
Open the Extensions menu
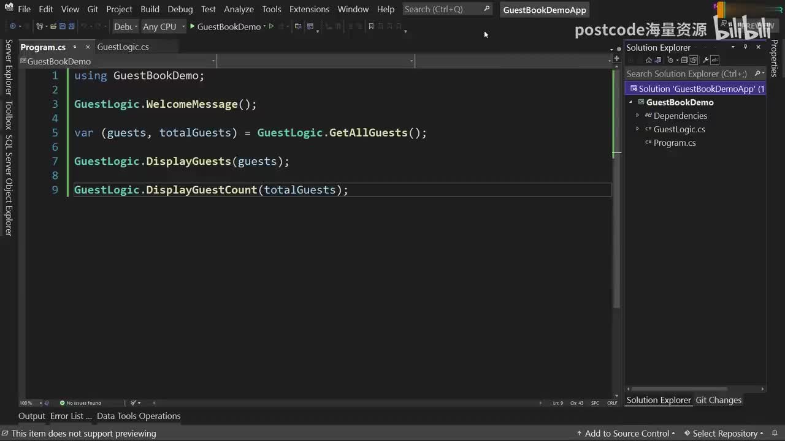[x=309, y=9]
